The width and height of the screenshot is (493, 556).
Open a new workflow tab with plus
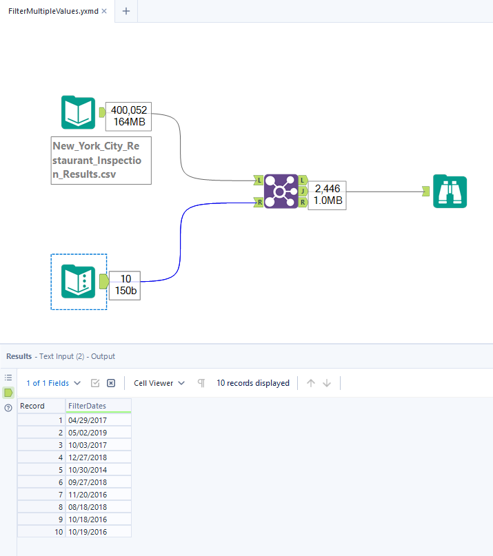pyautogui.click(x=126, y=11)
